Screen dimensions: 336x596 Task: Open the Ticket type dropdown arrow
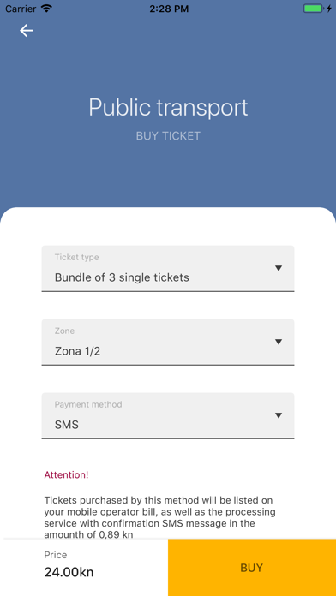pos(279,268)
